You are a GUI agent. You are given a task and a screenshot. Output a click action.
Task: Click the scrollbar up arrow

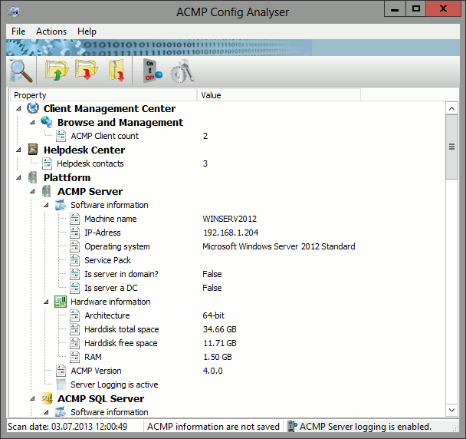(x=451, y=108)
